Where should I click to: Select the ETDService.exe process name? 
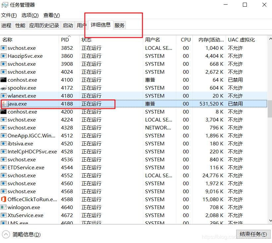point(26,168)
